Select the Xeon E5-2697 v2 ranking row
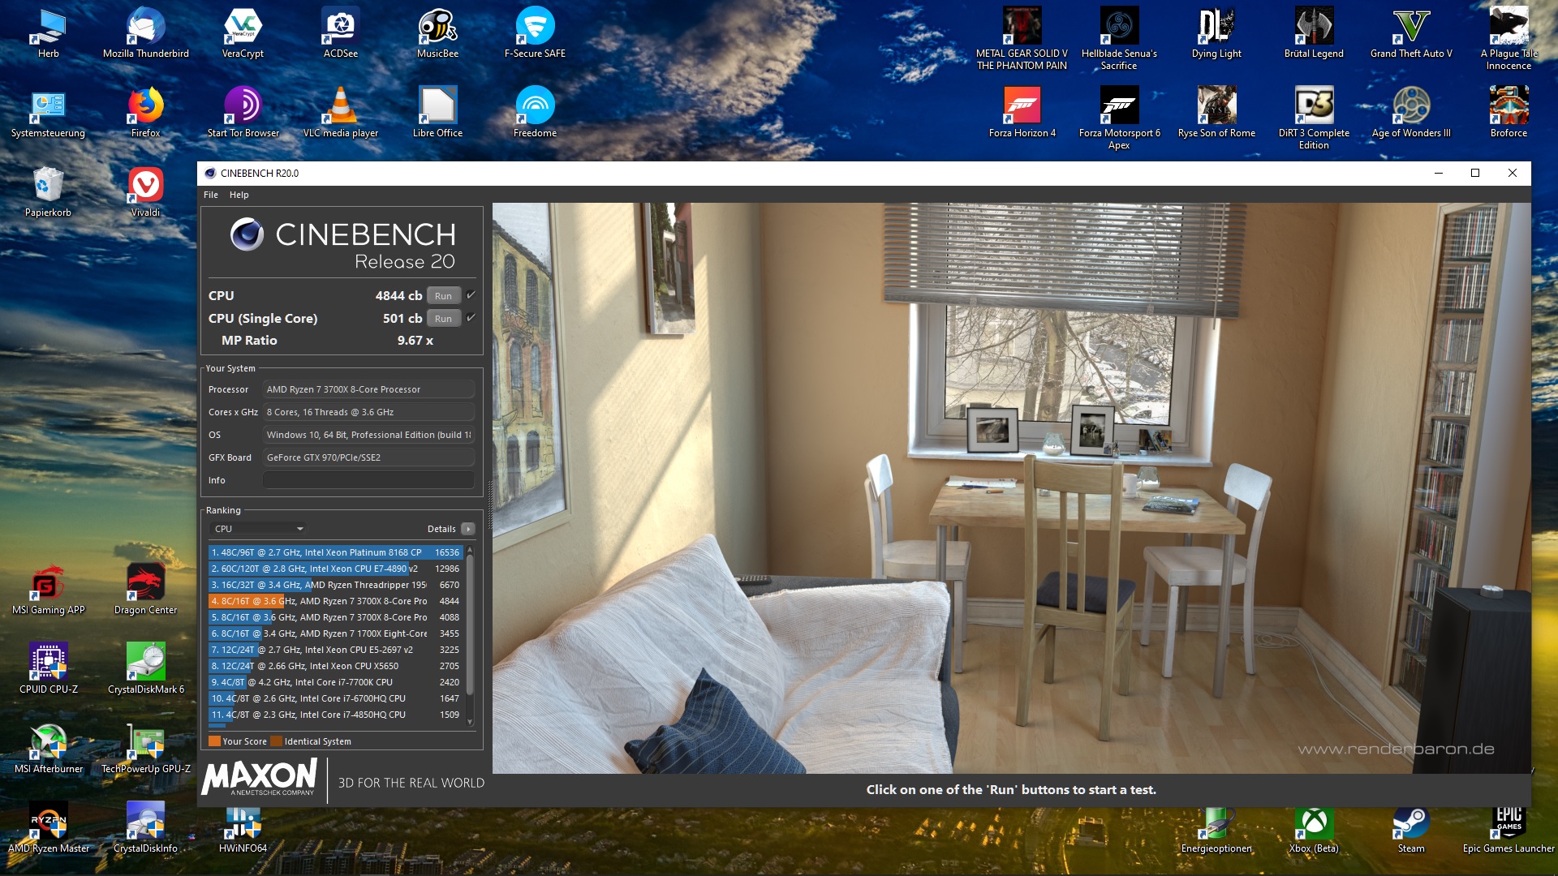Screen dimensions: 1558x876 [x=336, y=650]
